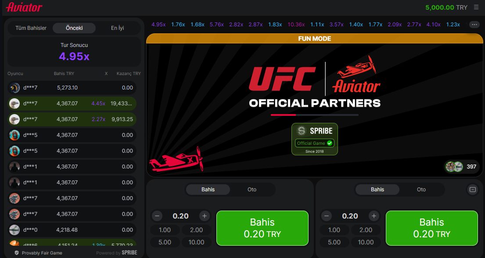Viewport: 485px width, 258px height.
Task: Click the FUN MODE banner label
Action: point(315,39)
